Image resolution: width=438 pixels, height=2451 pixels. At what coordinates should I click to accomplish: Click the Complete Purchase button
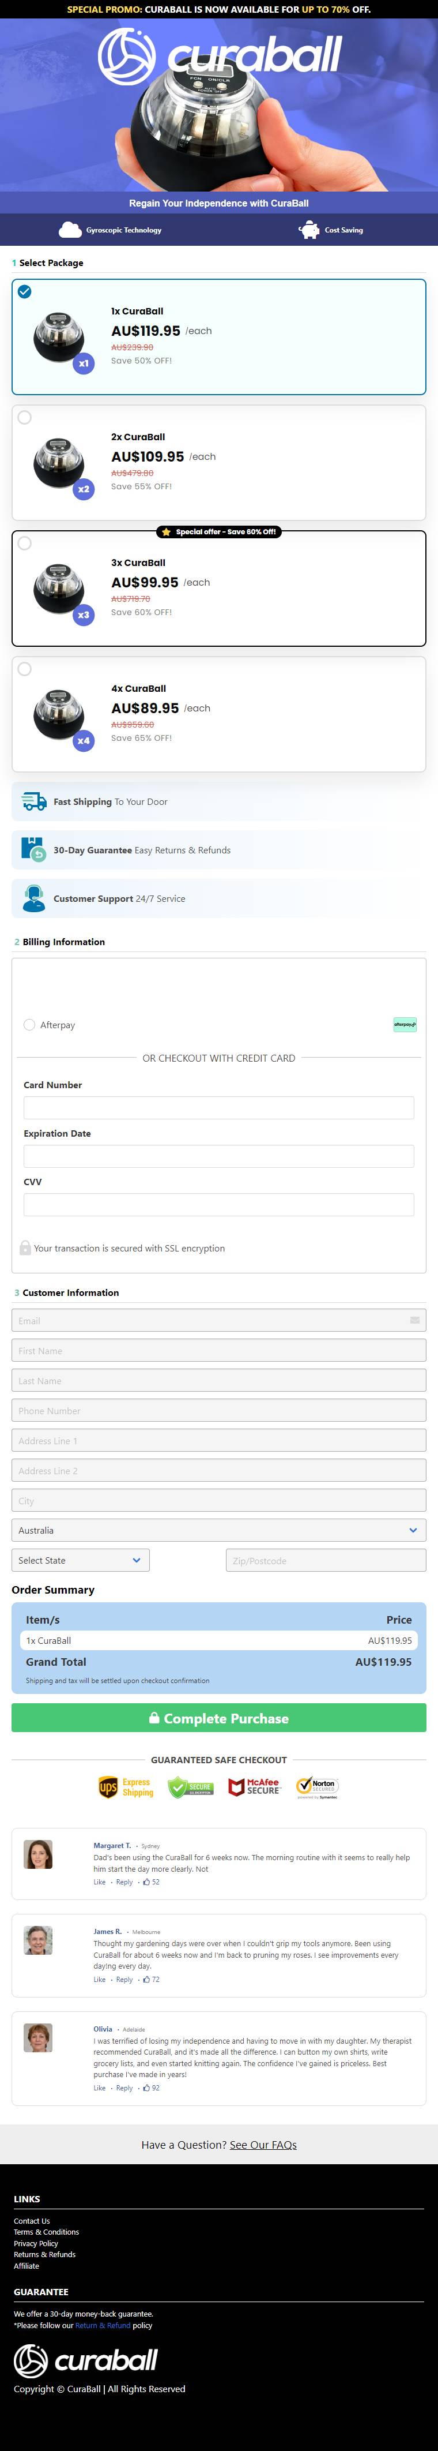[218, 1718]
